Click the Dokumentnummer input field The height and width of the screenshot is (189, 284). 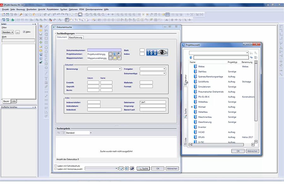click(x=104, y=50)
